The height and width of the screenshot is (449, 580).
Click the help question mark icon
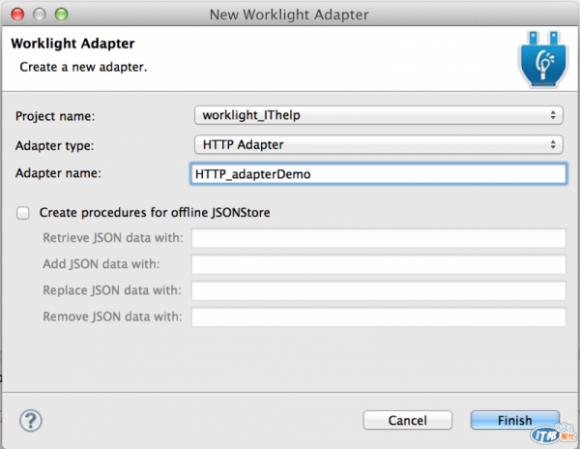click(31, 421)
